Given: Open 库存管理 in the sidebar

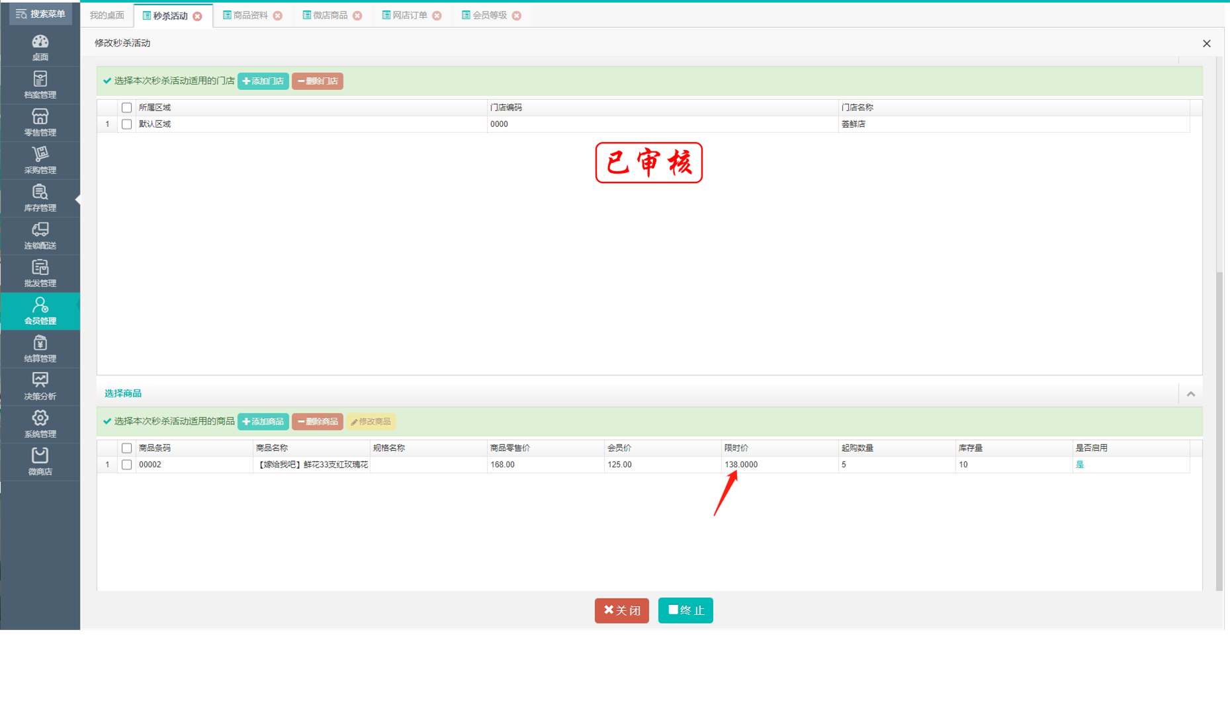Looking at the screenshot, I should (40, 198).
